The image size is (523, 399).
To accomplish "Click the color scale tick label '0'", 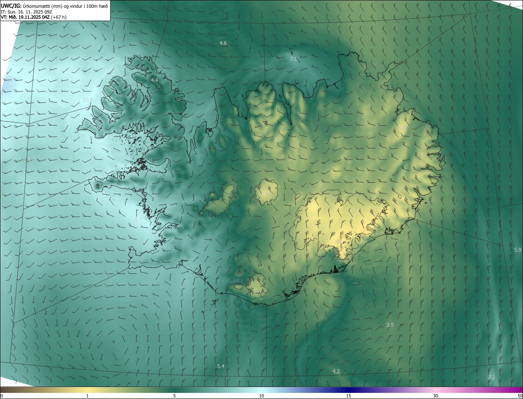I will click(x=2, y=396).
